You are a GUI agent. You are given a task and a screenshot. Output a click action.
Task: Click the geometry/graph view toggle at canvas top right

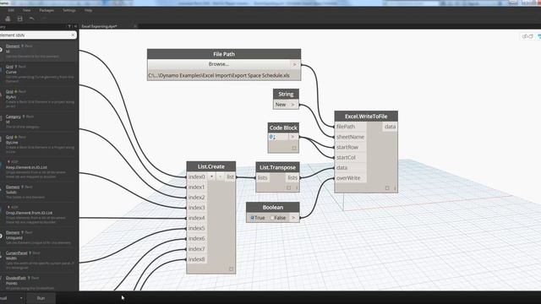point(527,36)
